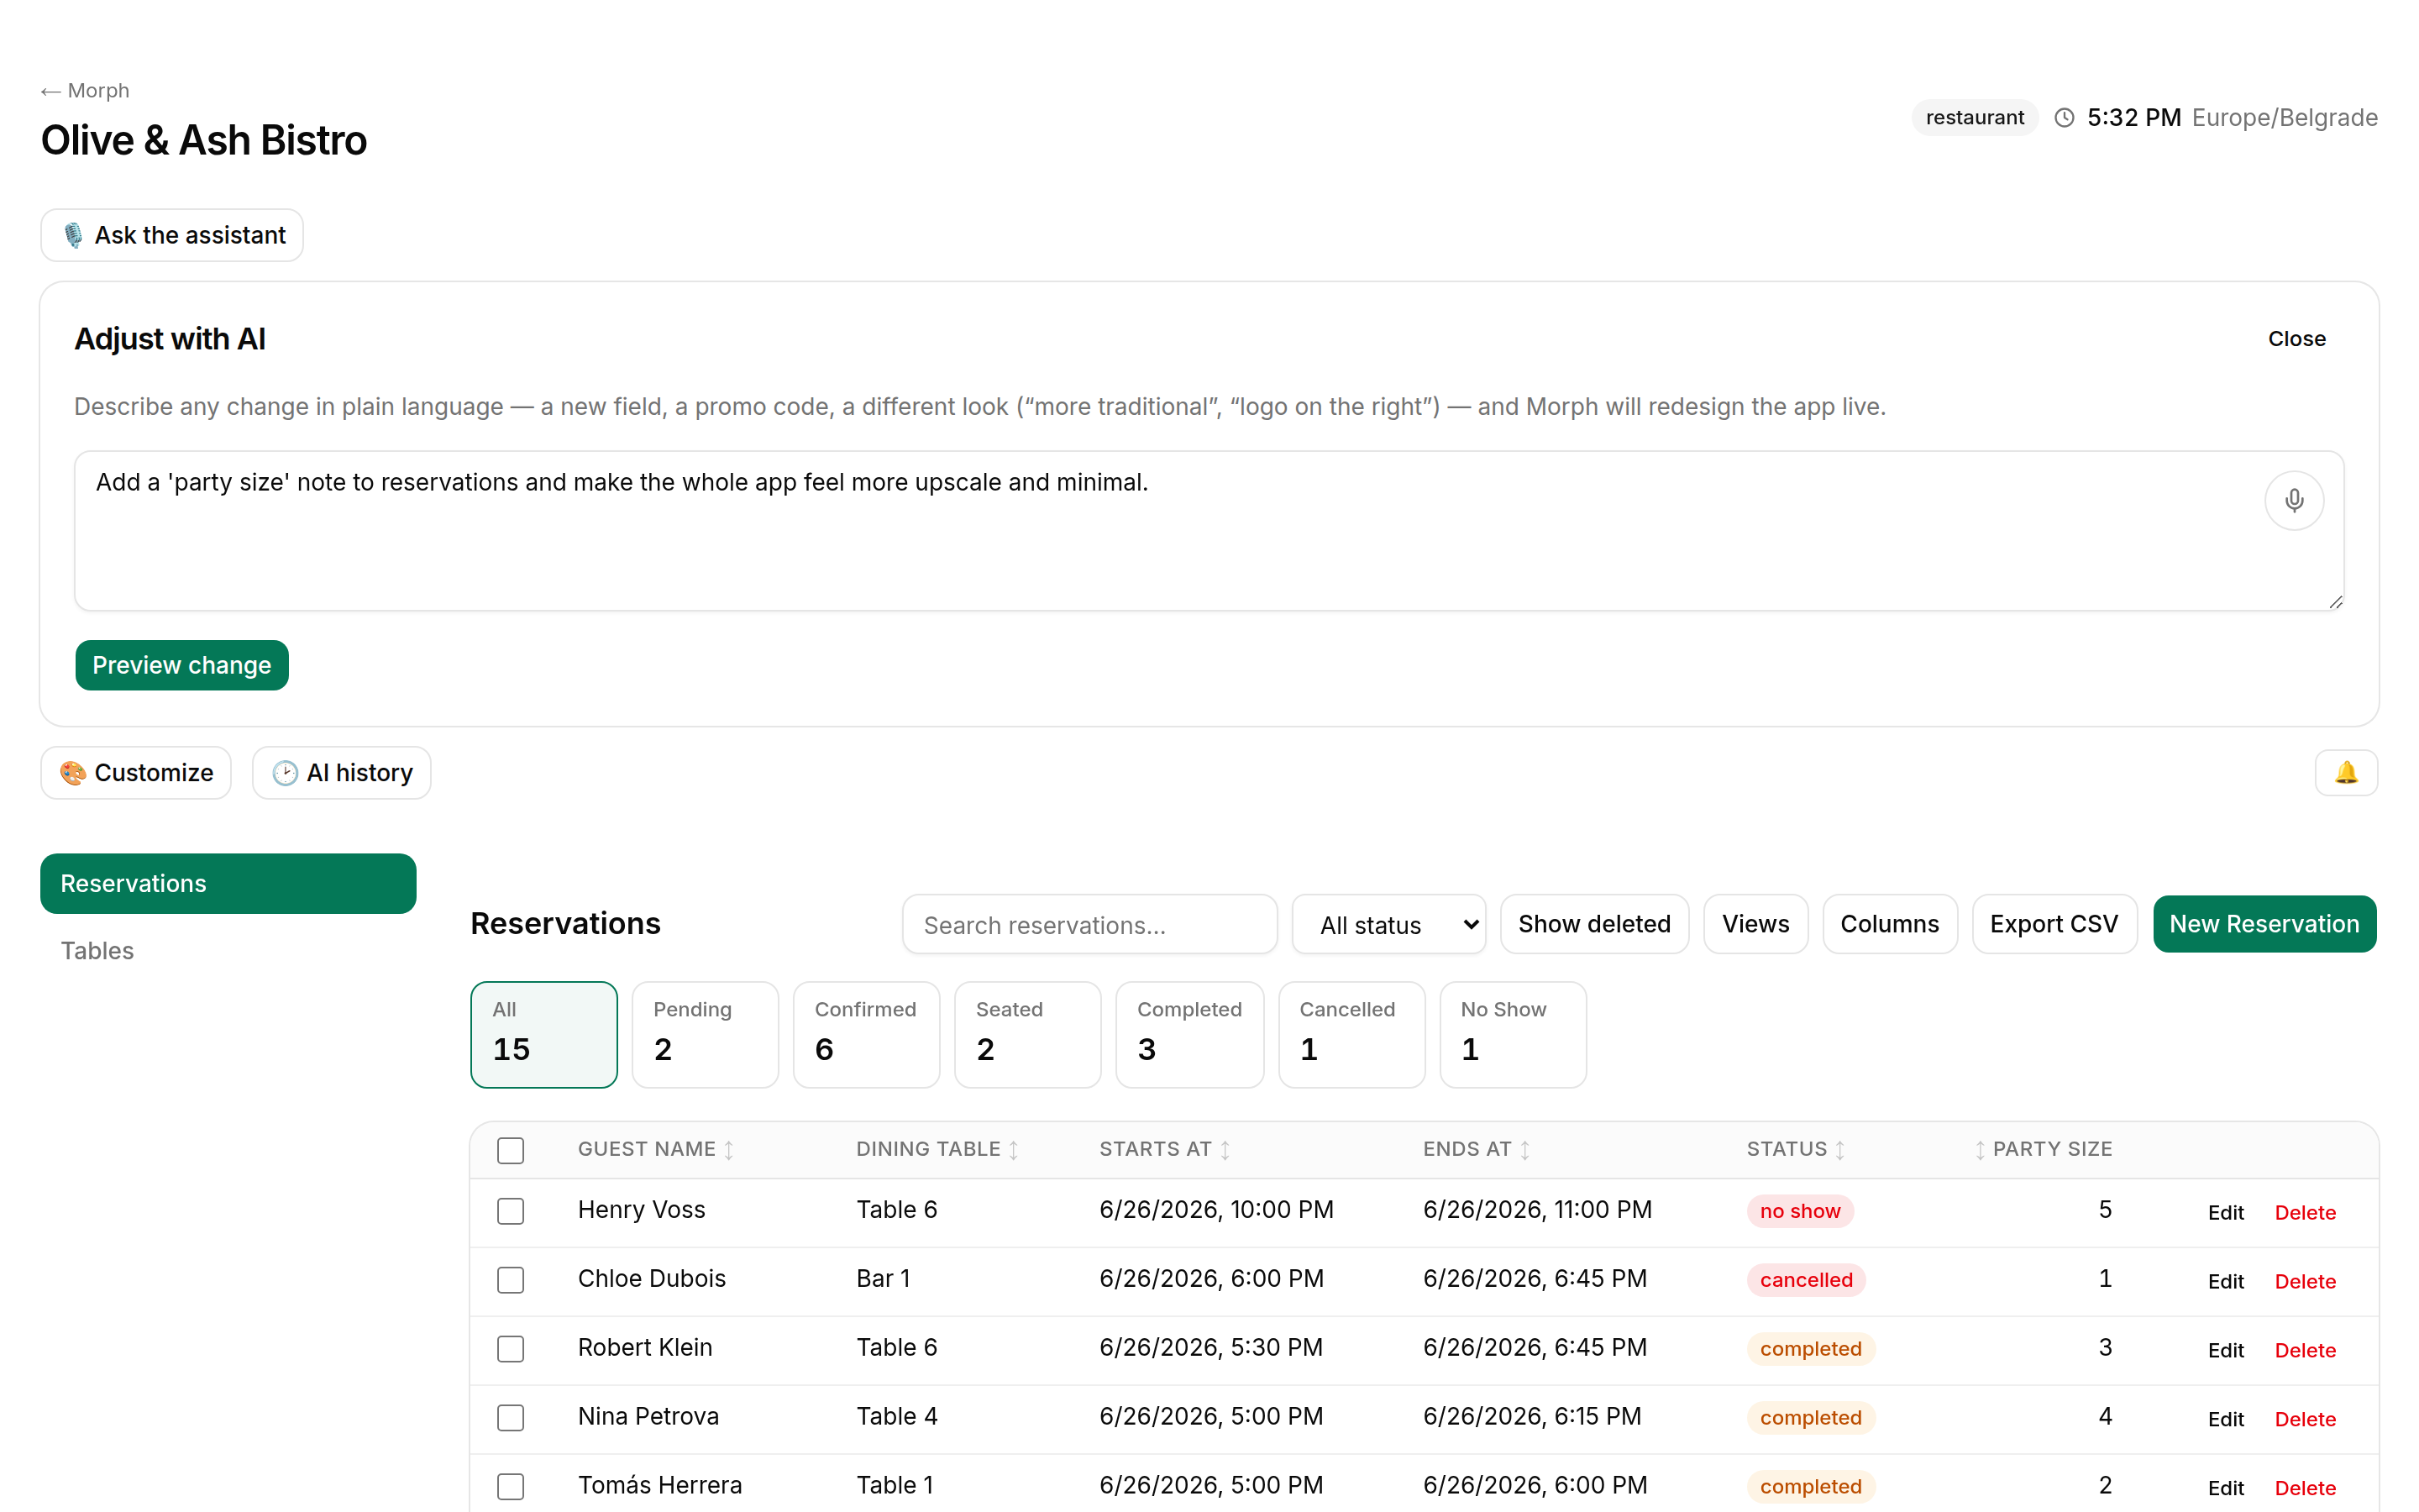
Task: Filter by the Confirmed status card
Action: [x=866, y=1035]
